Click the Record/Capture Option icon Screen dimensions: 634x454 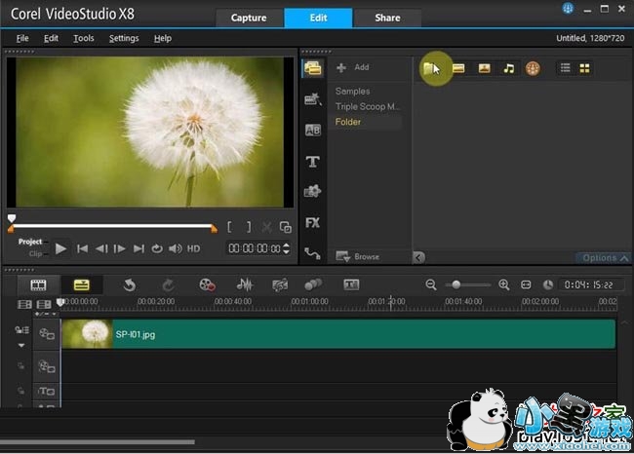207,284
